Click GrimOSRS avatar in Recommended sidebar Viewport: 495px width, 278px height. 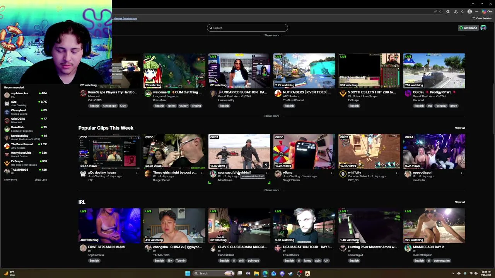click(x=7, y=120)
